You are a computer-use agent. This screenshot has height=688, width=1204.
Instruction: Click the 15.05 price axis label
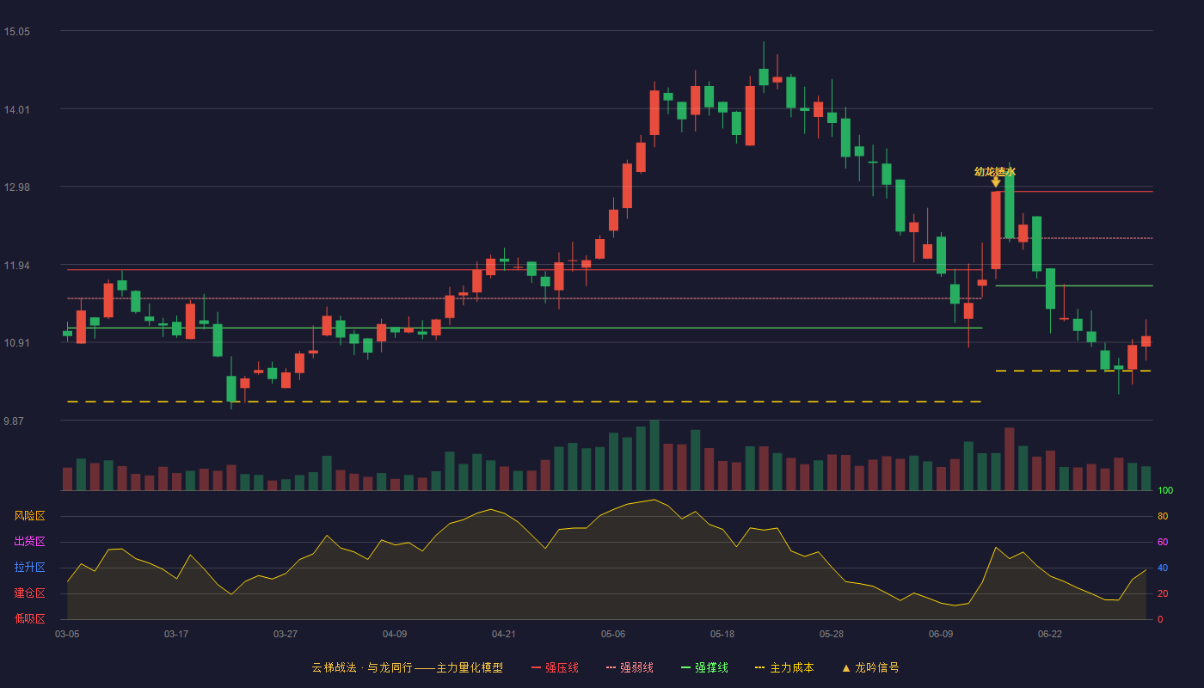[16, 32]
